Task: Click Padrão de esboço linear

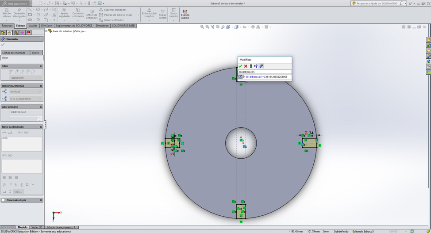Action: click(x=116, y=15)
